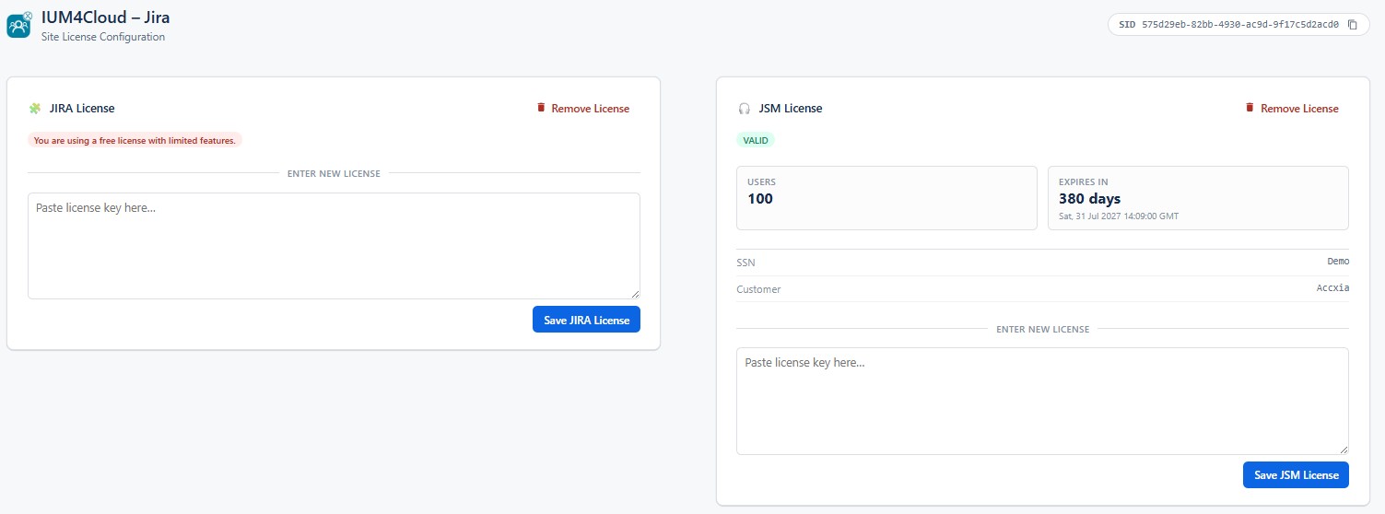Remove the JIRA license via text link
Image resolution: width=1385 pixels, height=514 pixels.
coord(591,109)
